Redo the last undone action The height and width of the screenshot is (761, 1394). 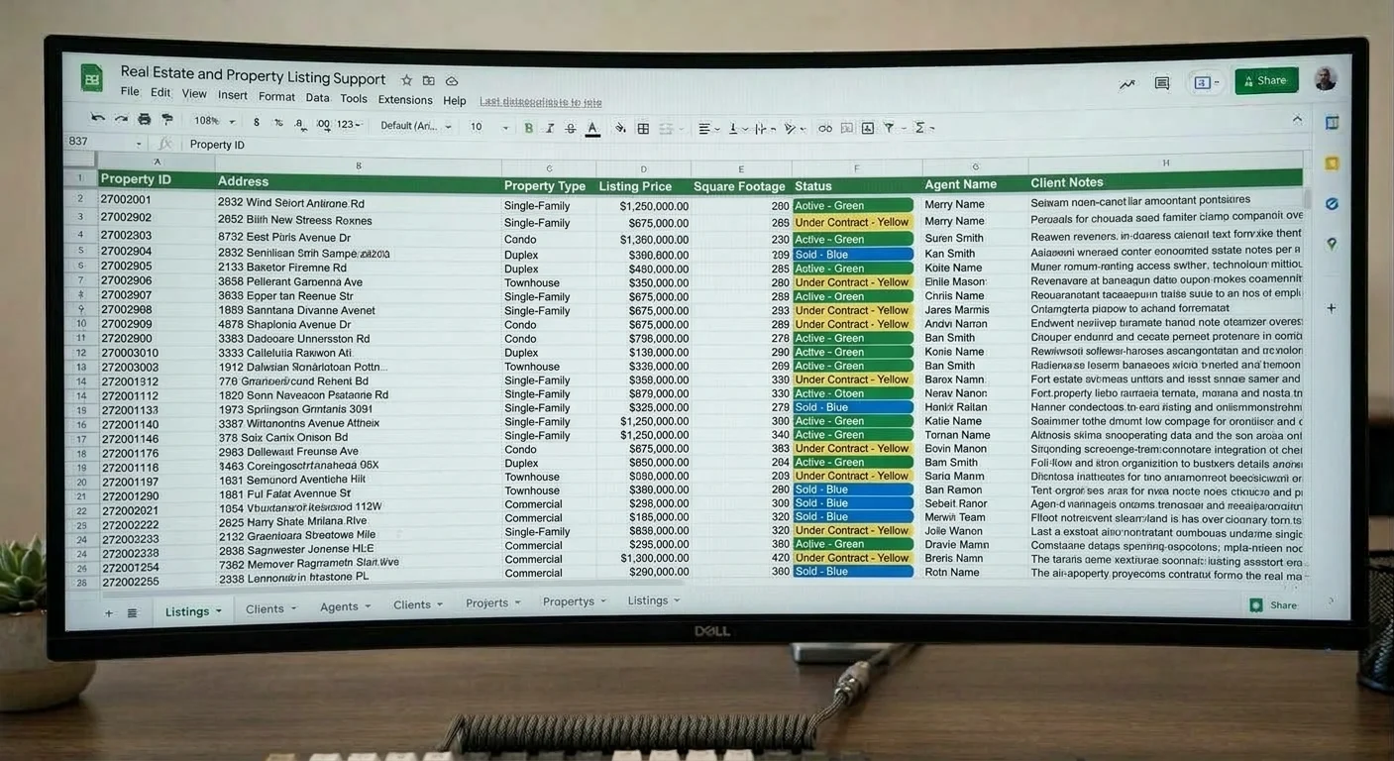pos(121,119)
